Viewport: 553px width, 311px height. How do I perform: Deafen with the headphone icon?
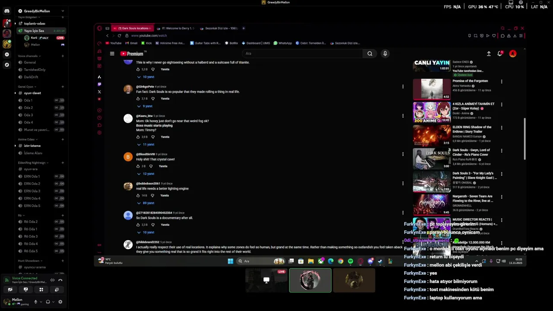(x=48, y=302)
